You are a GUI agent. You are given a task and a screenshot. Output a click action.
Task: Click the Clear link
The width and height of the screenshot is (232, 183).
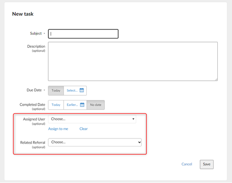(x=84, y=129)
